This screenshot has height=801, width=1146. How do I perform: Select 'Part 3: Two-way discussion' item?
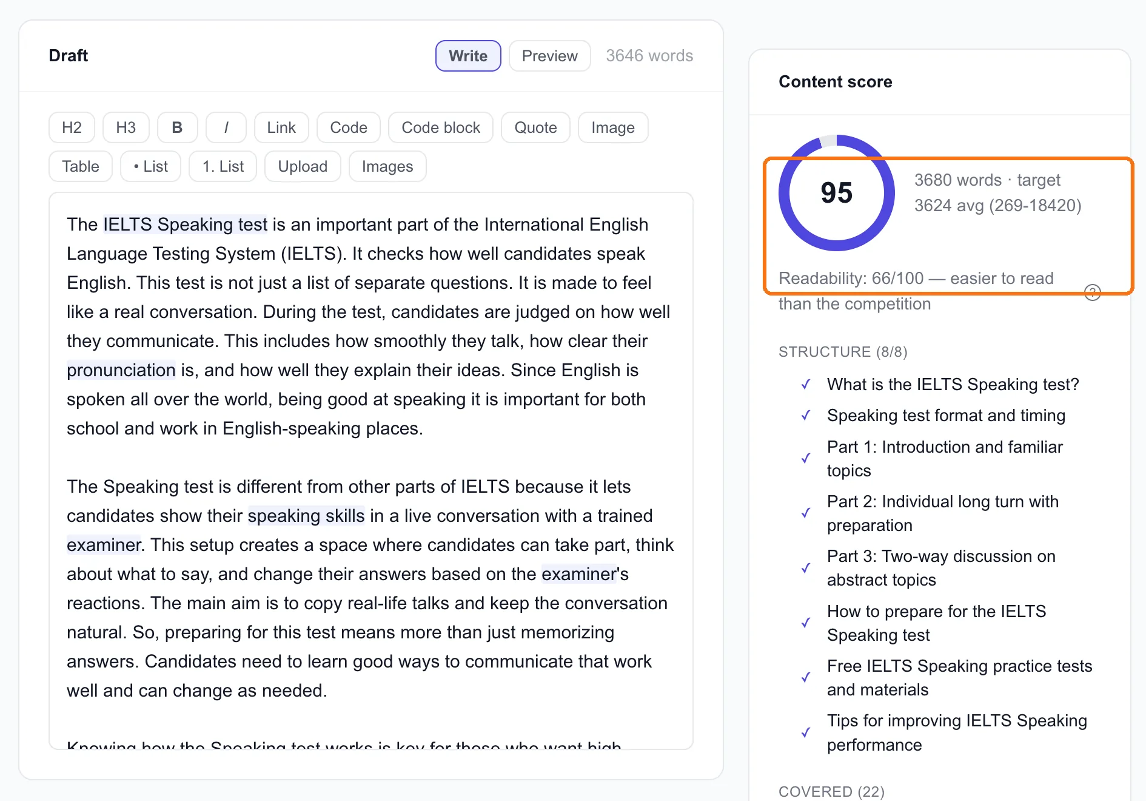[941, 568]
